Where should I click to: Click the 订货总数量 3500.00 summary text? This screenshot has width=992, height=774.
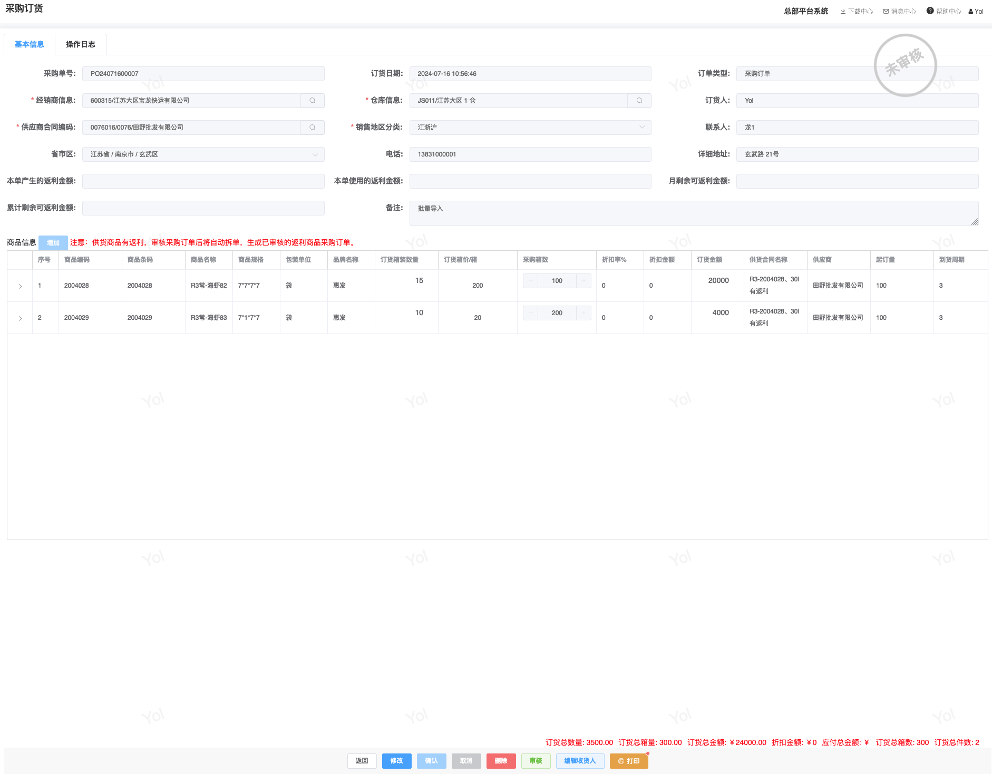(579, 742)
